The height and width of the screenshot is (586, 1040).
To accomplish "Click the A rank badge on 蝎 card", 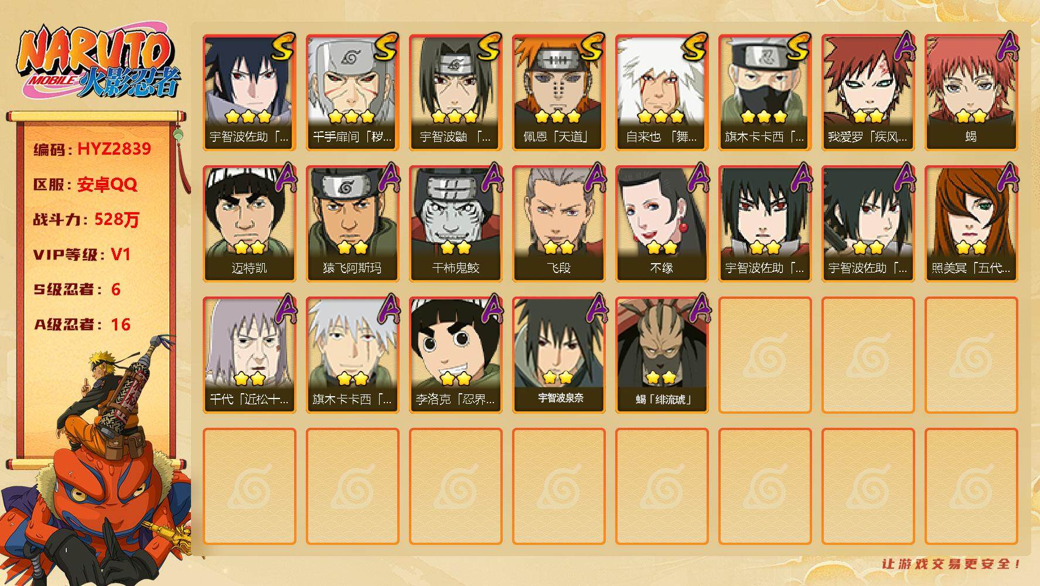I will click(1007, 46).
